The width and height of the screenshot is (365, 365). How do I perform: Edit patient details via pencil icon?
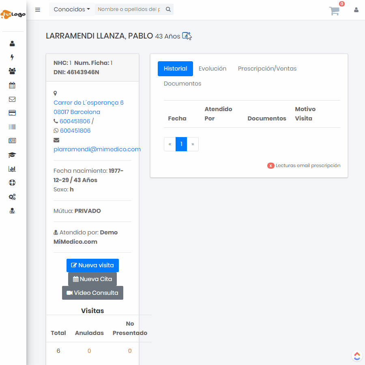186,36
